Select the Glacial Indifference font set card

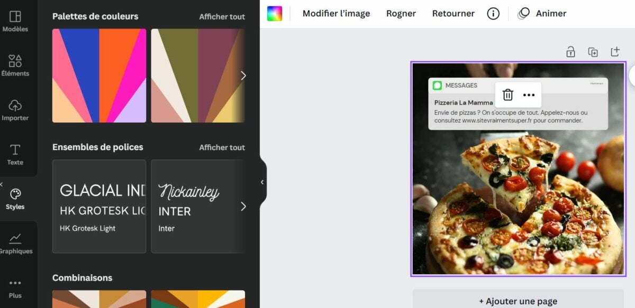point(99,206)
